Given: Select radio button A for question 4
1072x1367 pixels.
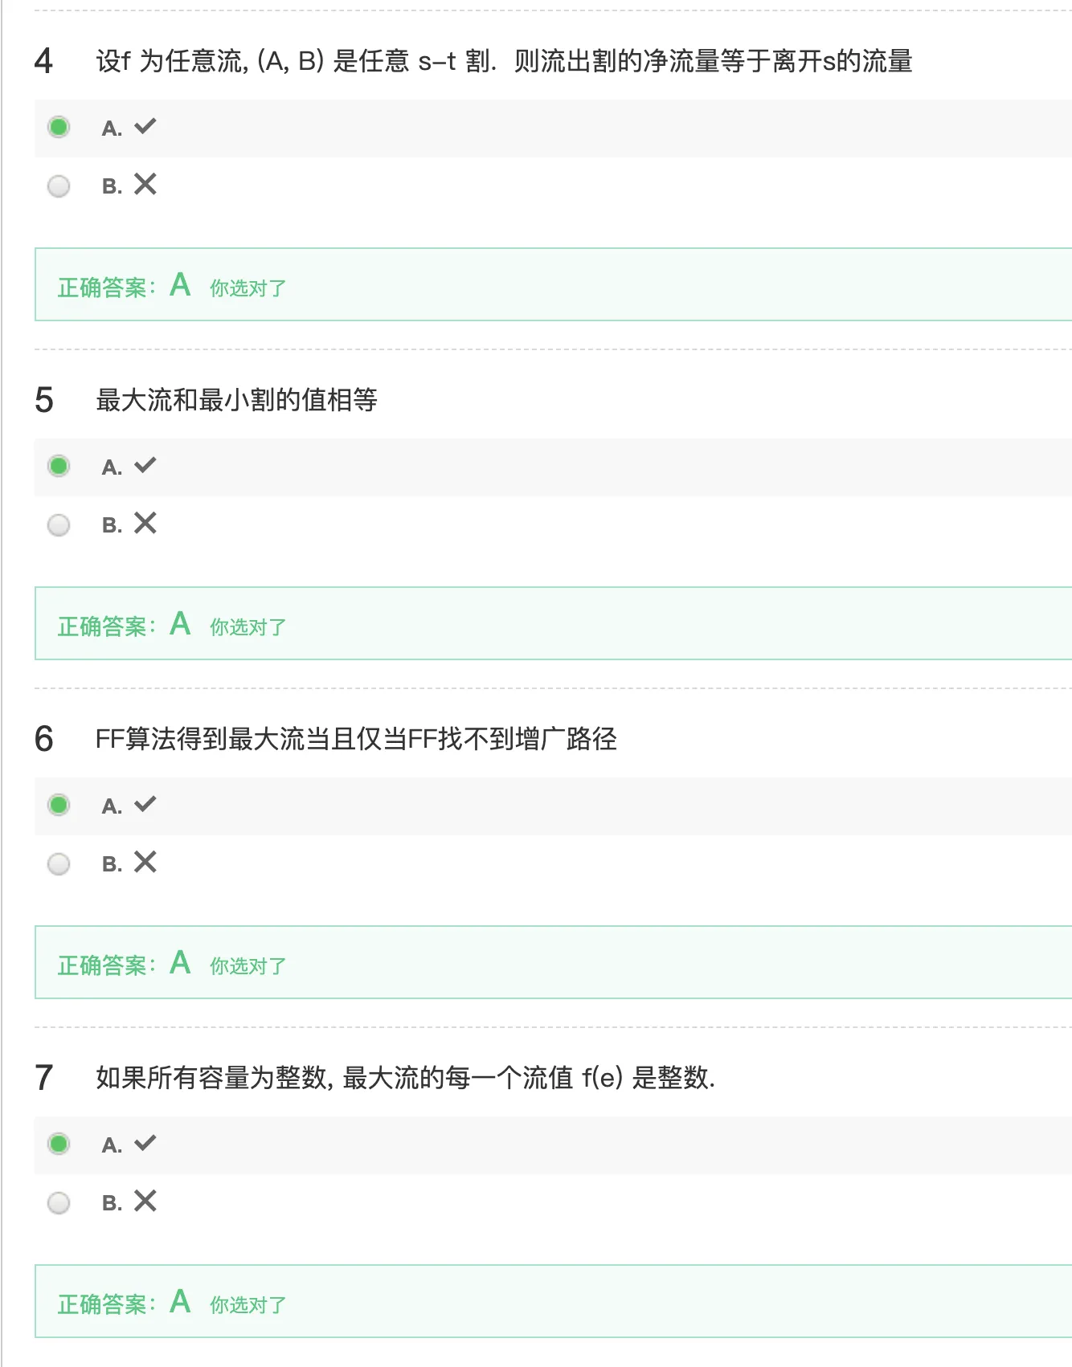Looking at the screenshot, I should coord(59,127).
